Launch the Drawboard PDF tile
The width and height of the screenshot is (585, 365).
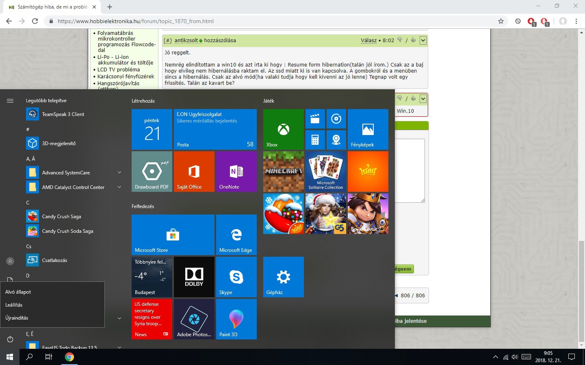pyautogui.click(x=152, y=172)
